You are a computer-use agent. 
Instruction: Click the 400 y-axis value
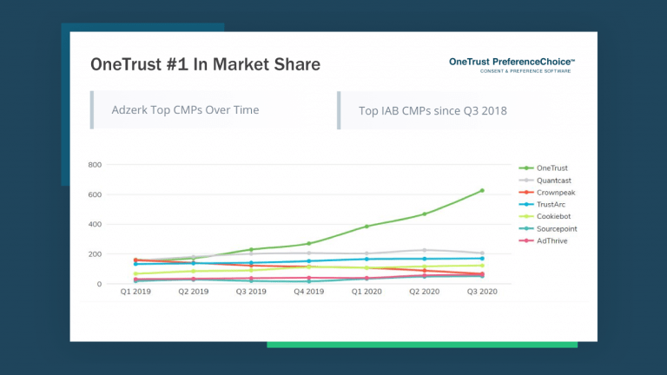tap(95, 225)
